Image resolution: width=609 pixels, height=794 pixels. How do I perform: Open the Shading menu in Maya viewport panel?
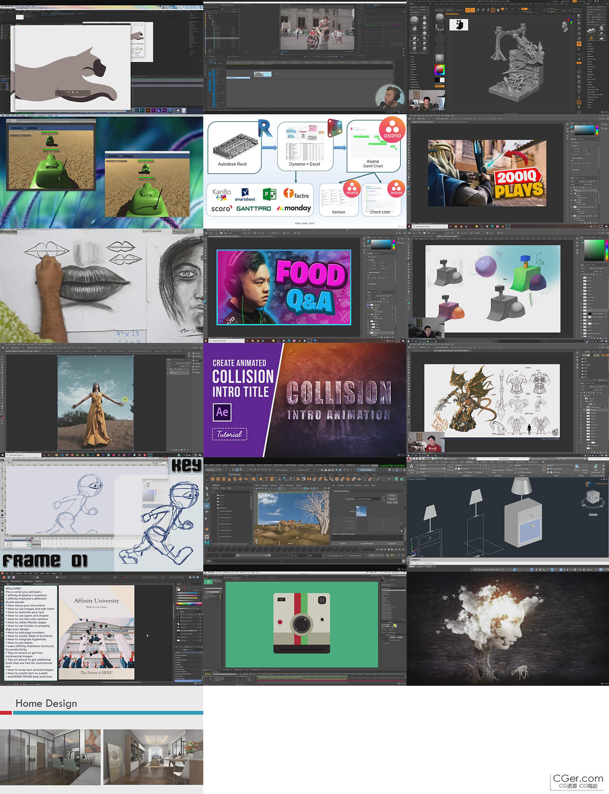264,485
